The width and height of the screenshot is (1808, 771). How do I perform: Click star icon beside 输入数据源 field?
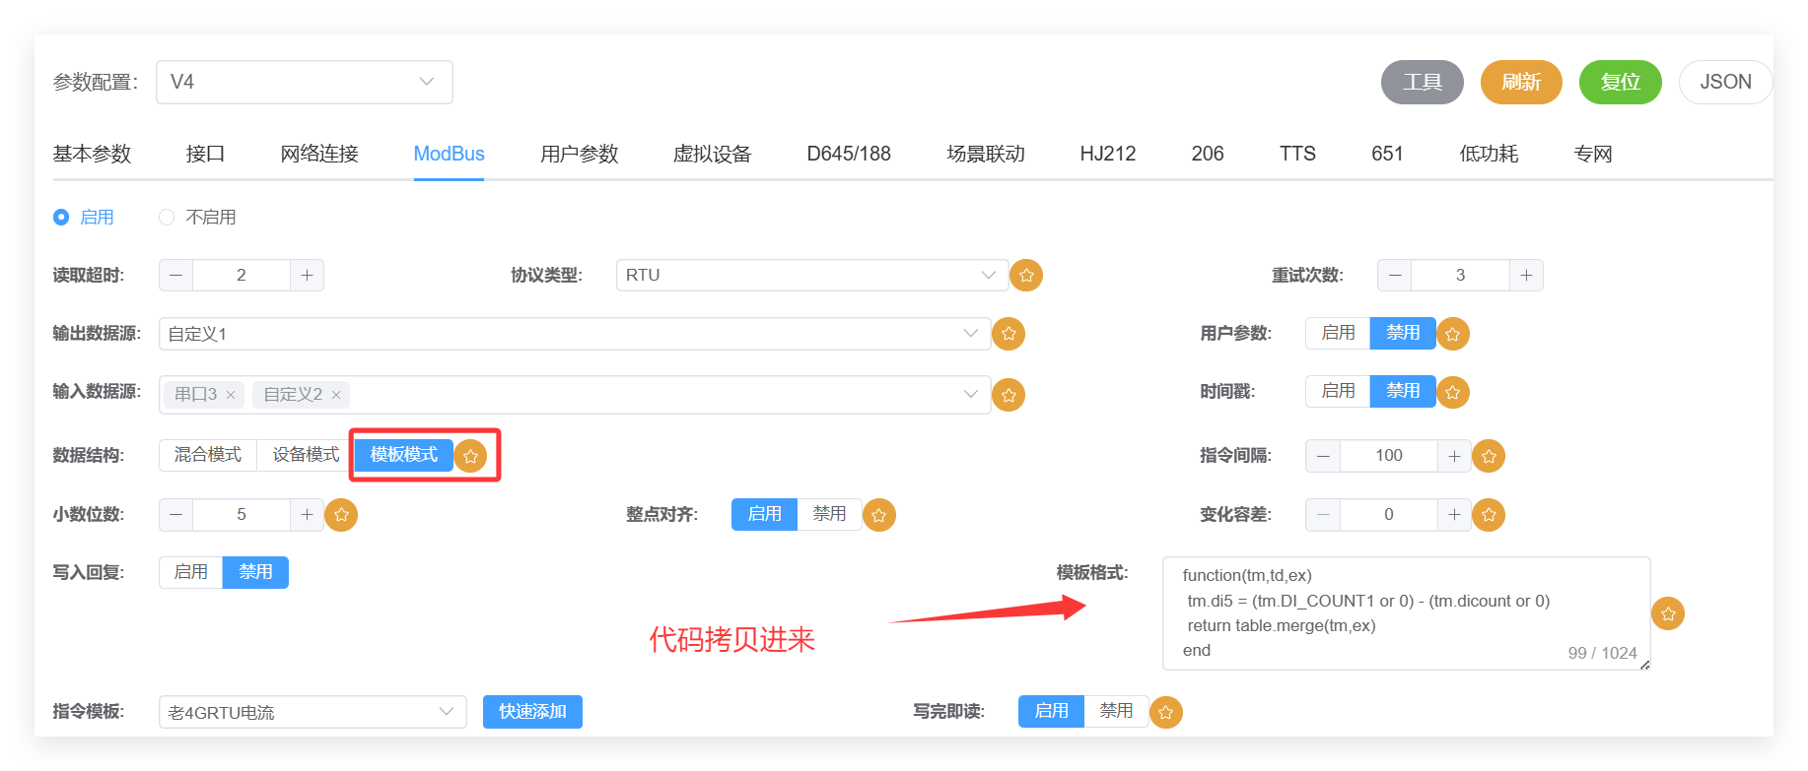(1008, 395)
